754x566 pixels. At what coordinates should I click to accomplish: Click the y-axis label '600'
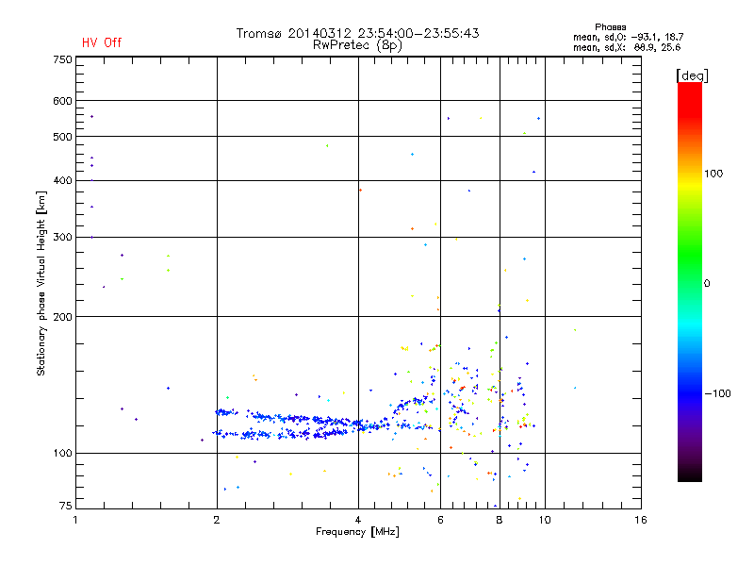(62, 101)
